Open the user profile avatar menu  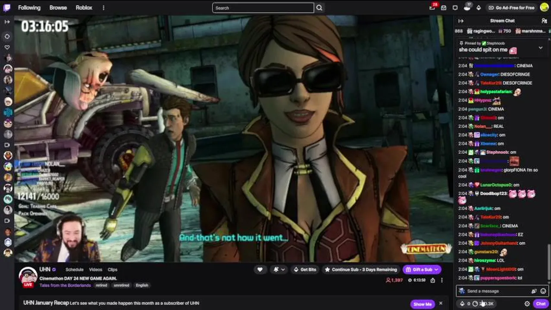(x=544, y=8)
